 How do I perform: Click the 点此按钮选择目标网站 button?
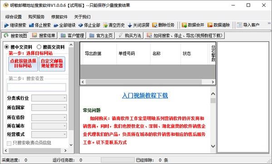tap(23, 64)
